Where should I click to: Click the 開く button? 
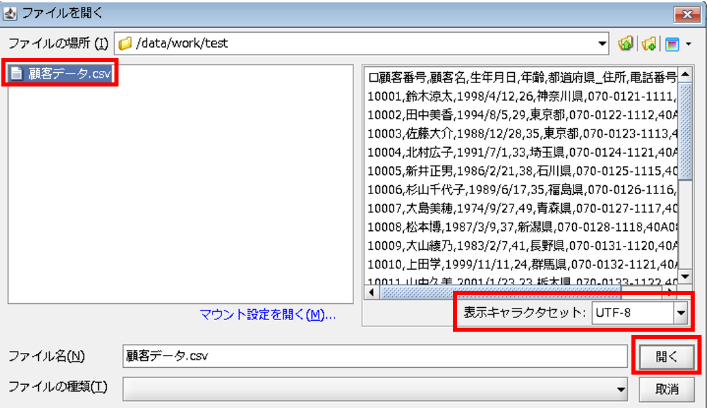point(667,356)
